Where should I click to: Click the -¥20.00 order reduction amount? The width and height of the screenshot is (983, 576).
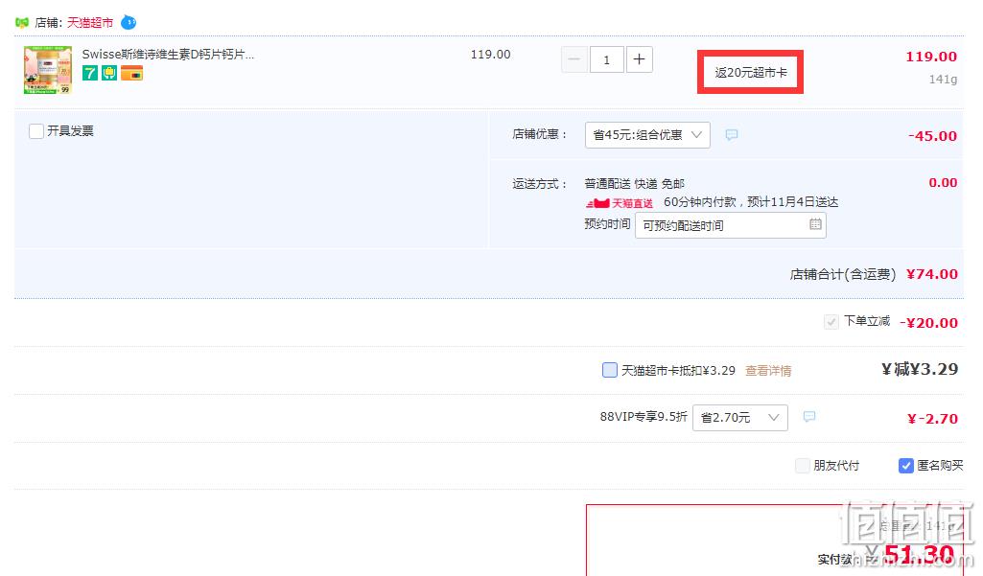pos(928,323)
